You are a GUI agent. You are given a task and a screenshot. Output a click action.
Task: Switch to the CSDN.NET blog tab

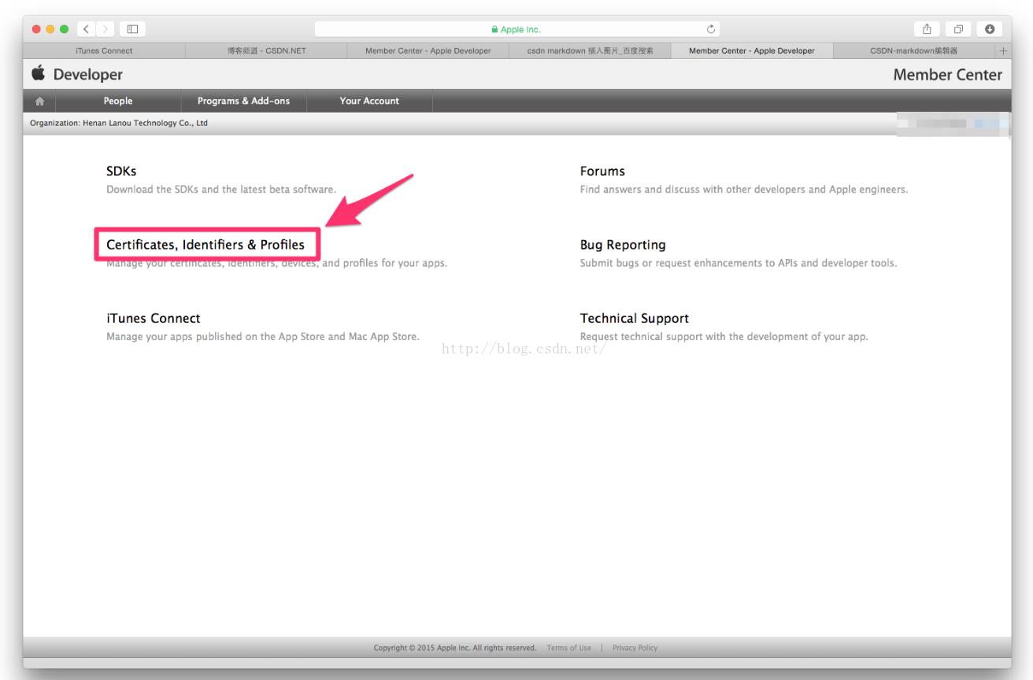point(266,51)
